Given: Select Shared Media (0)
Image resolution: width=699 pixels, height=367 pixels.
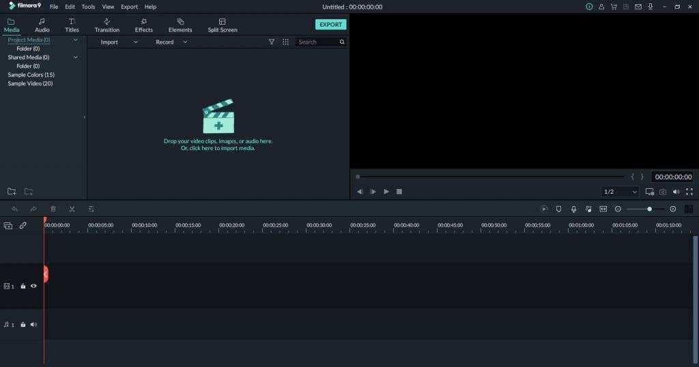Looking at the screenshot, I should pyautogui.click(x=29, y=57).
